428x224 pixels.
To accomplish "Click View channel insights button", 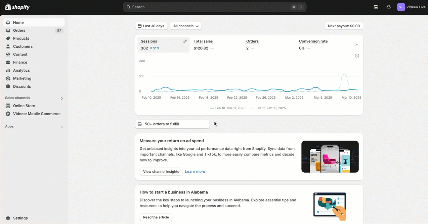I will pos(161,172).
